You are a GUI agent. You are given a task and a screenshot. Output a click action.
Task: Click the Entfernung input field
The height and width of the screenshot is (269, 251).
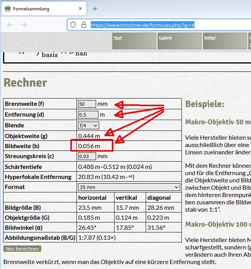(x=88, y=115)
